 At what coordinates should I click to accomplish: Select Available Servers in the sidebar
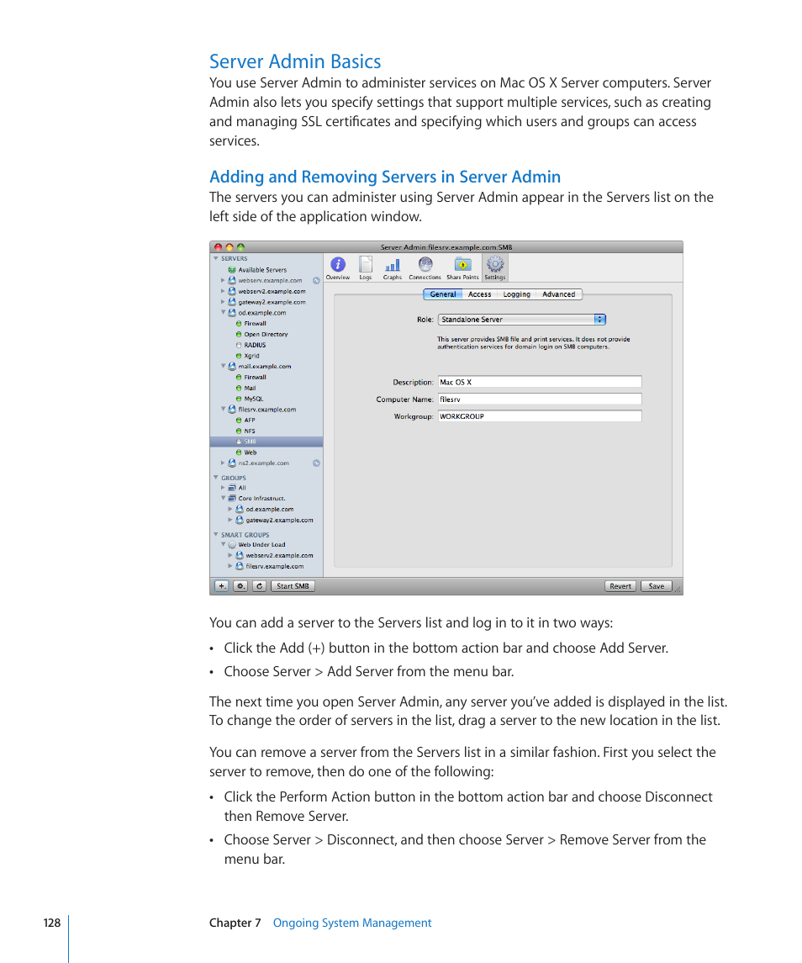coord(262,270)
